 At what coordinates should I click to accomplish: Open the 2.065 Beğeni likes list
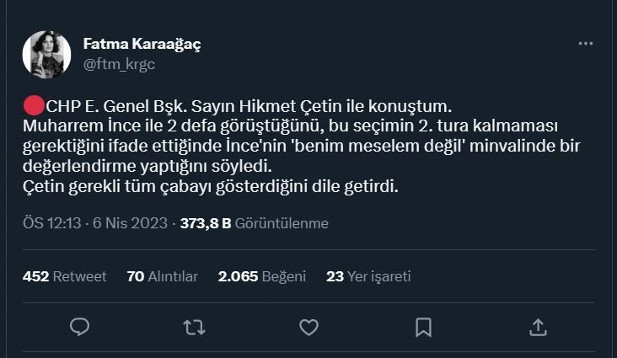(261, 275)
